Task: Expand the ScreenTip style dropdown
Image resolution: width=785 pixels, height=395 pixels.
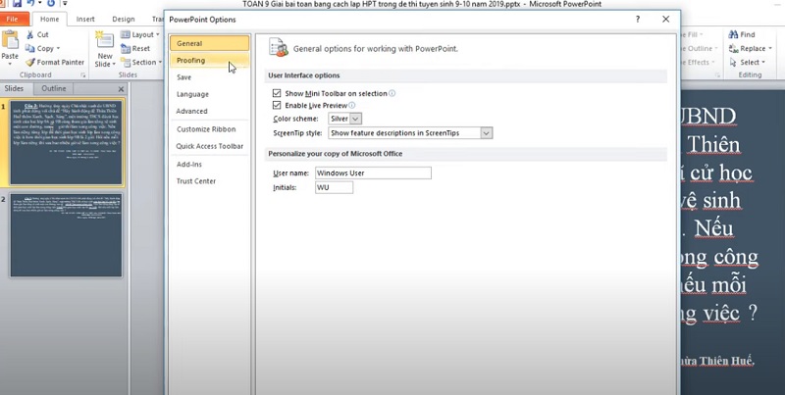Action: (410, 132)
